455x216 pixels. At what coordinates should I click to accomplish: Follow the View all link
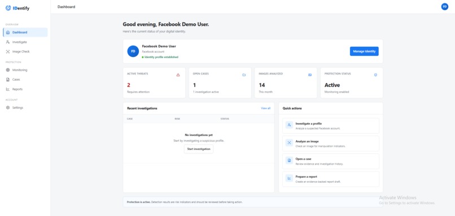point(265,108)
